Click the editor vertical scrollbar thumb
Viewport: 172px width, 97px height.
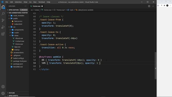tap(156, 65)
